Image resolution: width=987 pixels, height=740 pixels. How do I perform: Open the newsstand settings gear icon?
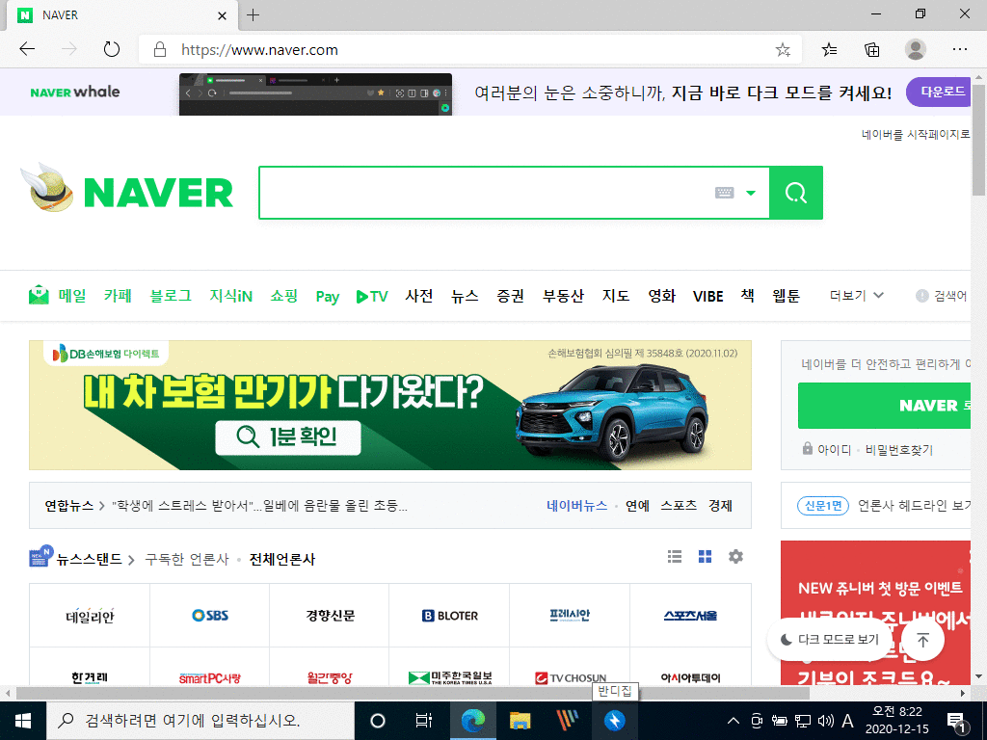735,556
